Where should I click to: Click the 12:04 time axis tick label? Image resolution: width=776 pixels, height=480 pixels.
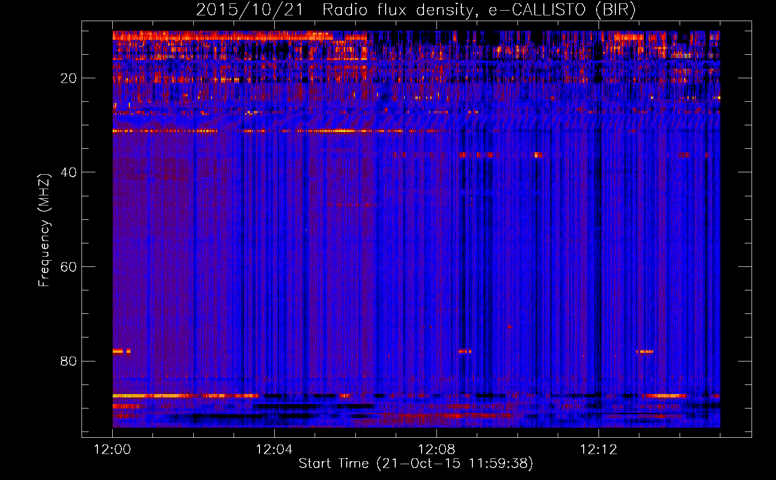tap(274, 450)
